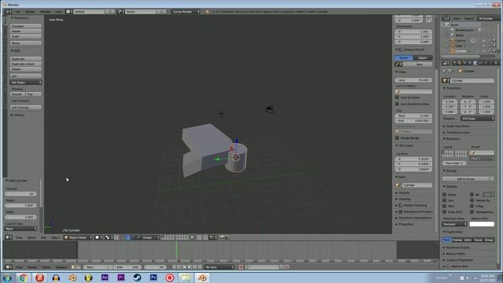Click the viewport shading selector icon
The width and height of the screenshot is (503, 283).
98,237
